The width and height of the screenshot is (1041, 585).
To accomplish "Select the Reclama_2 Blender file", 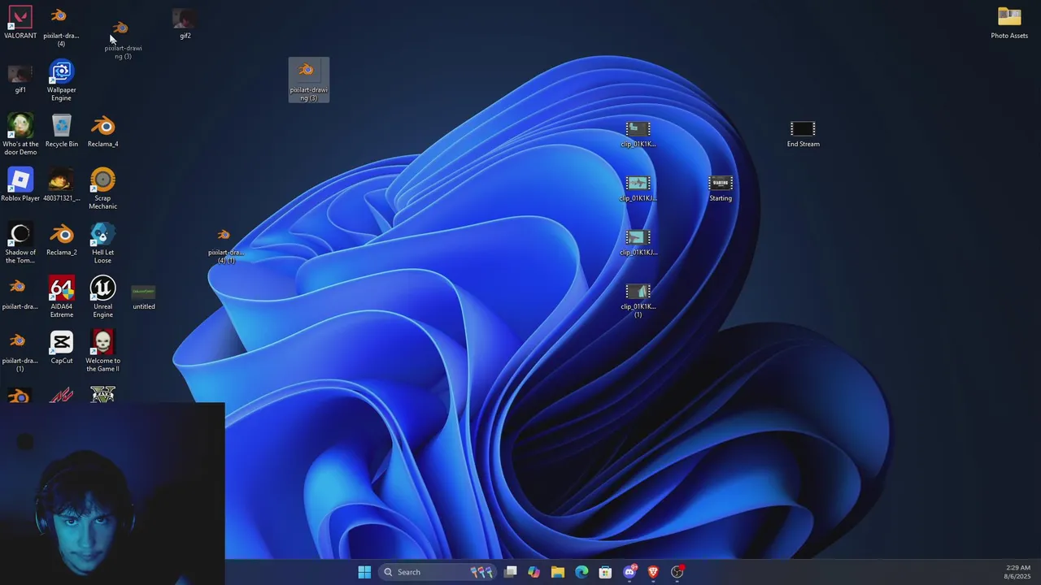I will (61, 240).
